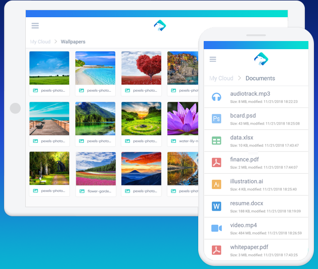Viewport: 318px width, 269px height.
Task: Click the polar bear logo on the tablet
Action: [x=160, y=25]
